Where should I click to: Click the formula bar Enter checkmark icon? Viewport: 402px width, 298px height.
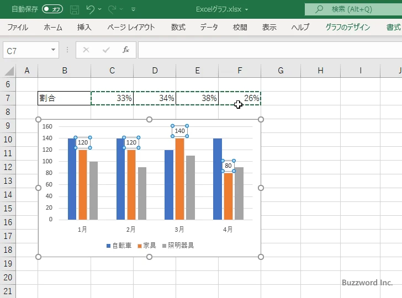point(106,50)
